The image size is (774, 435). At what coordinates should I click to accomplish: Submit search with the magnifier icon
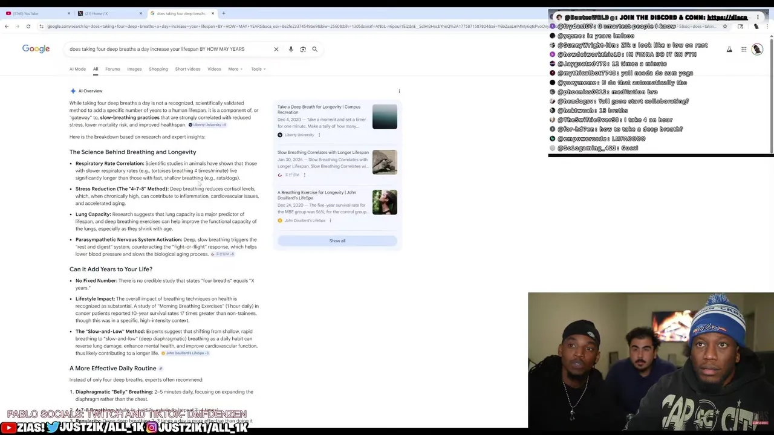pyautogui.click(x=314, y=49)
